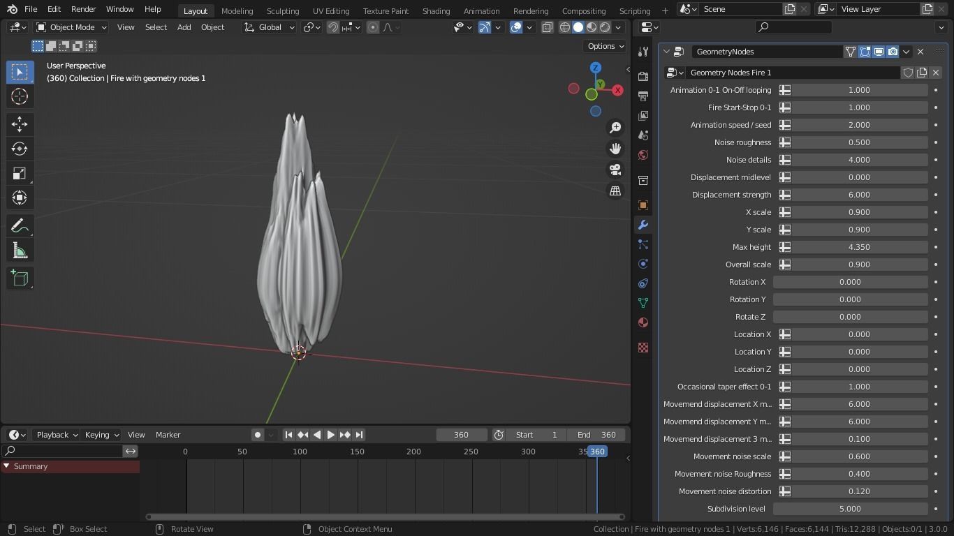Viewport: 954px width, 536px height.
Task: Open the timeline Marker menu
Action: [x=168, y=435]
